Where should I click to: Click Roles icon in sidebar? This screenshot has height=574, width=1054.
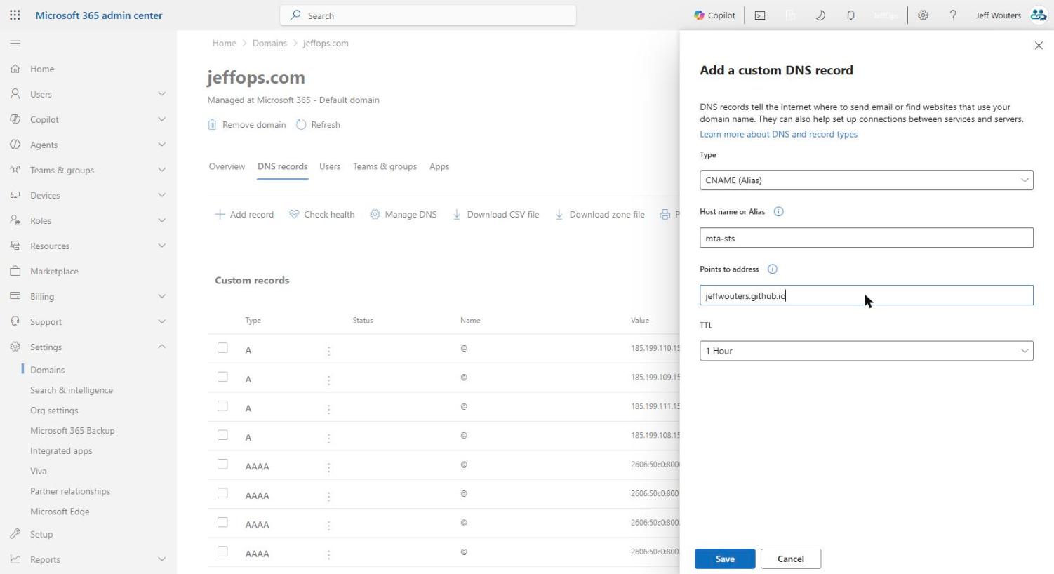pyautogui.click(x=15, y=220)
